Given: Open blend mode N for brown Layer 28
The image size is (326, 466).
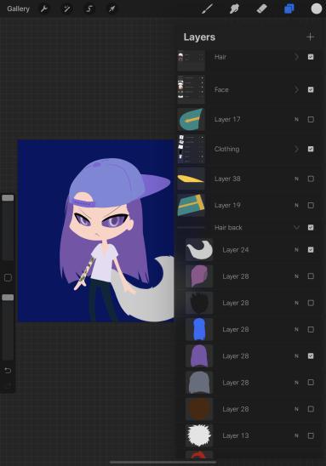Looking at the screenshot, I should coord(296,409).
